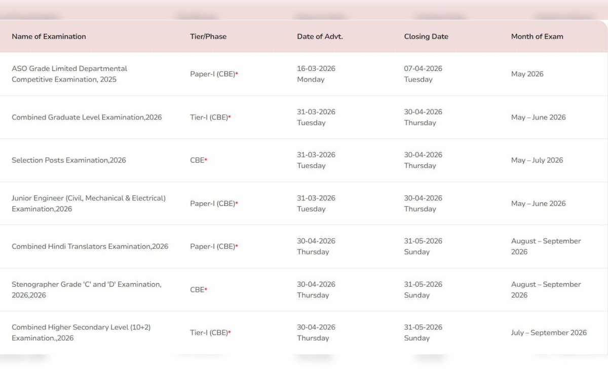The image size is (608, 374).
Task: Click the July – September 2026 exam month
Action: click(x=549, y=332)
